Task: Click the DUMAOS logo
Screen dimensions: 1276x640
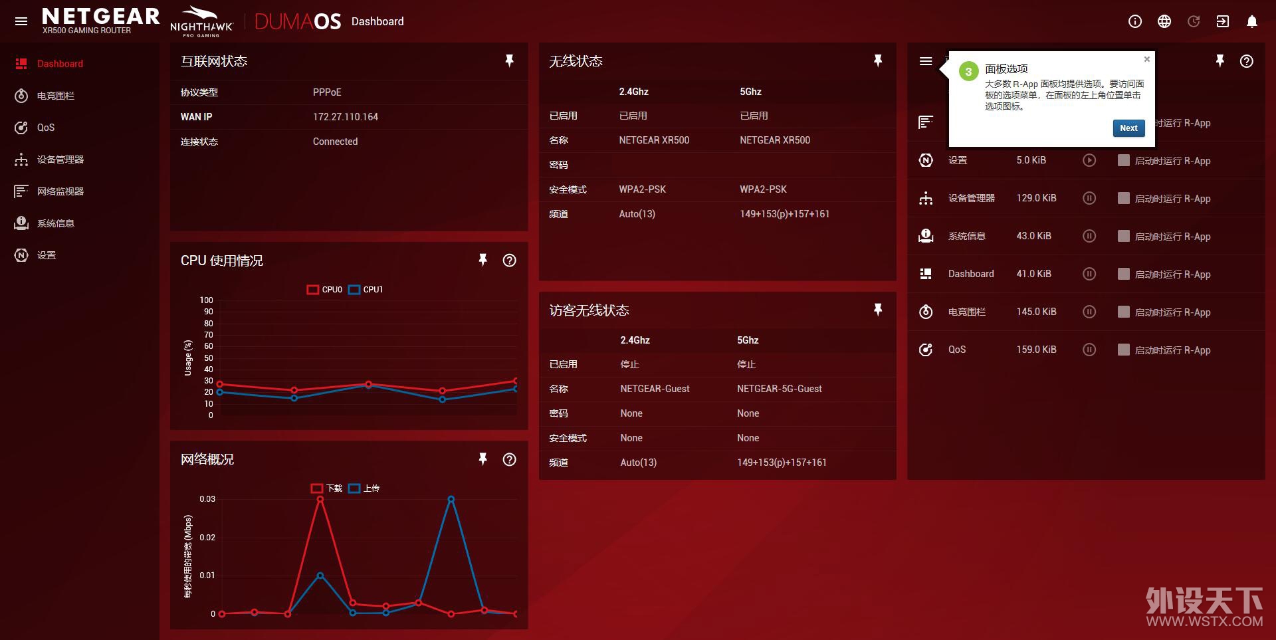Action: [x=298, y=21]
